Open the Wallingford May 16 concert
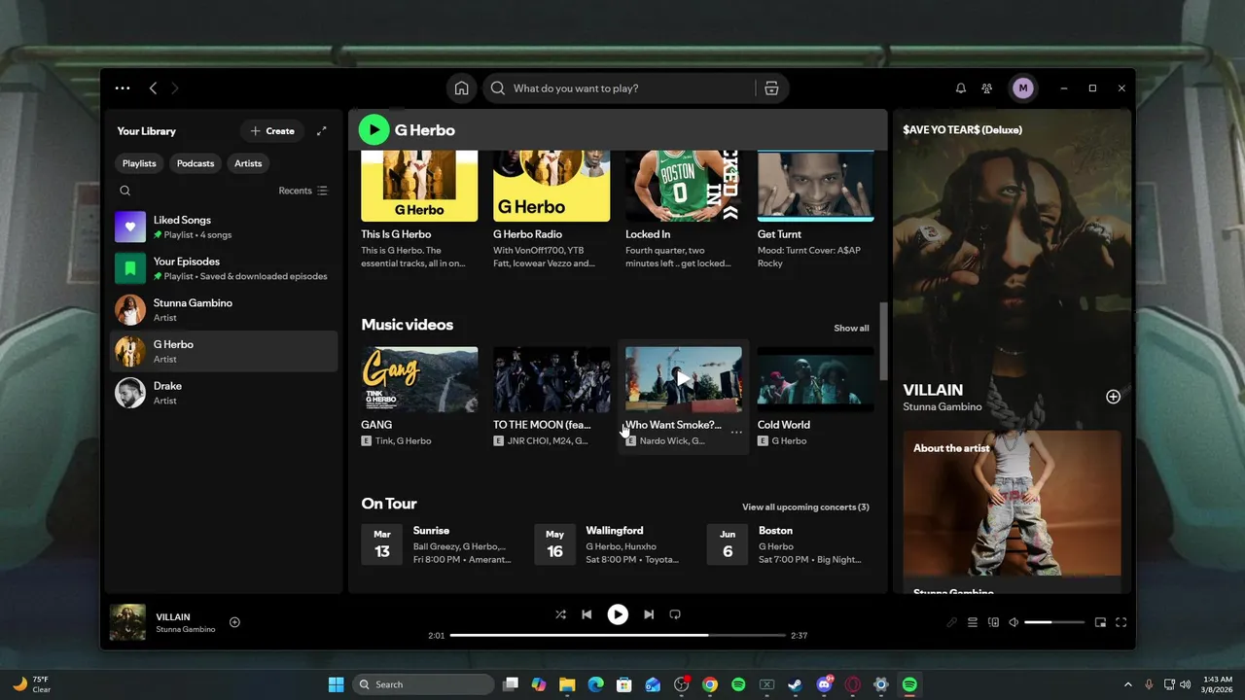This screenshot has height=700, width=1245. [x=611, y=544]
